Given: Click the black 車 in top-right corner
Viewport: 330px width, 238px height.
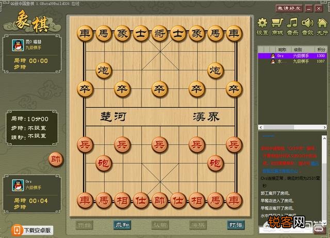Looking at the screenshot, I should point(234,33).
